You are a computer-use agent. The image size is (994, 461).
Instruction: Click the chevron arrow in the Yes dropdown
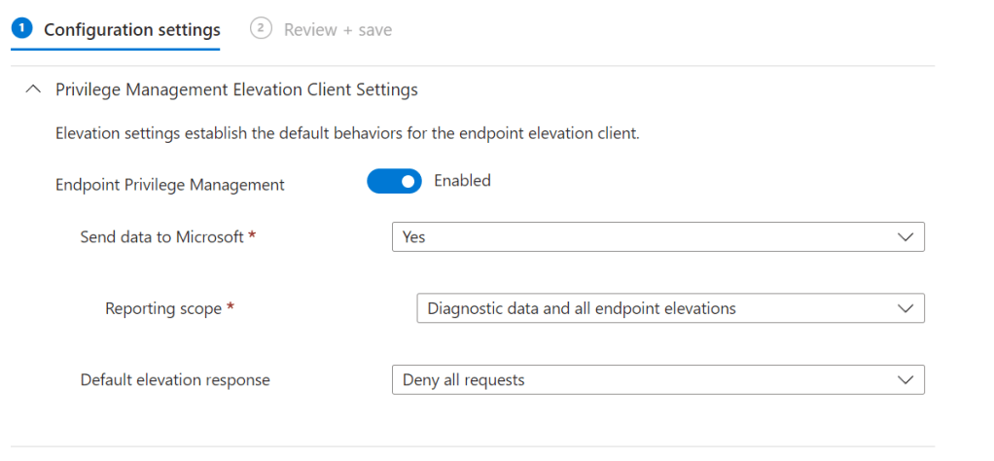[x=905, y=237]
